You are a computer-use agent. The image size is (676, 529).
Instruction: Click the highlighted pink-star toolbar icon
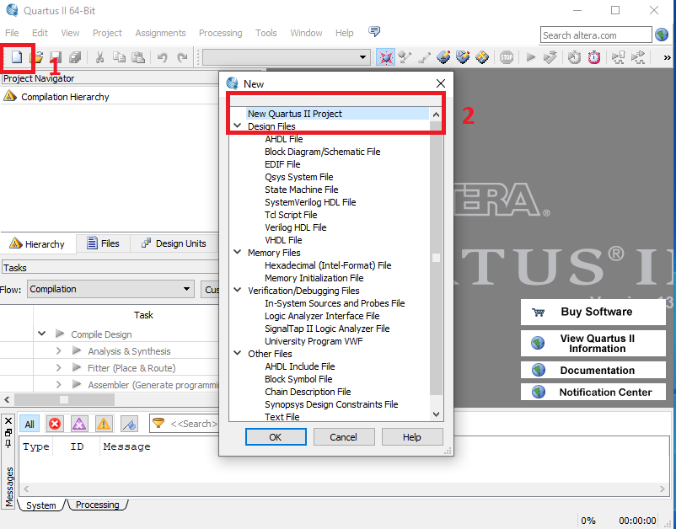click(x=385, y=57)
